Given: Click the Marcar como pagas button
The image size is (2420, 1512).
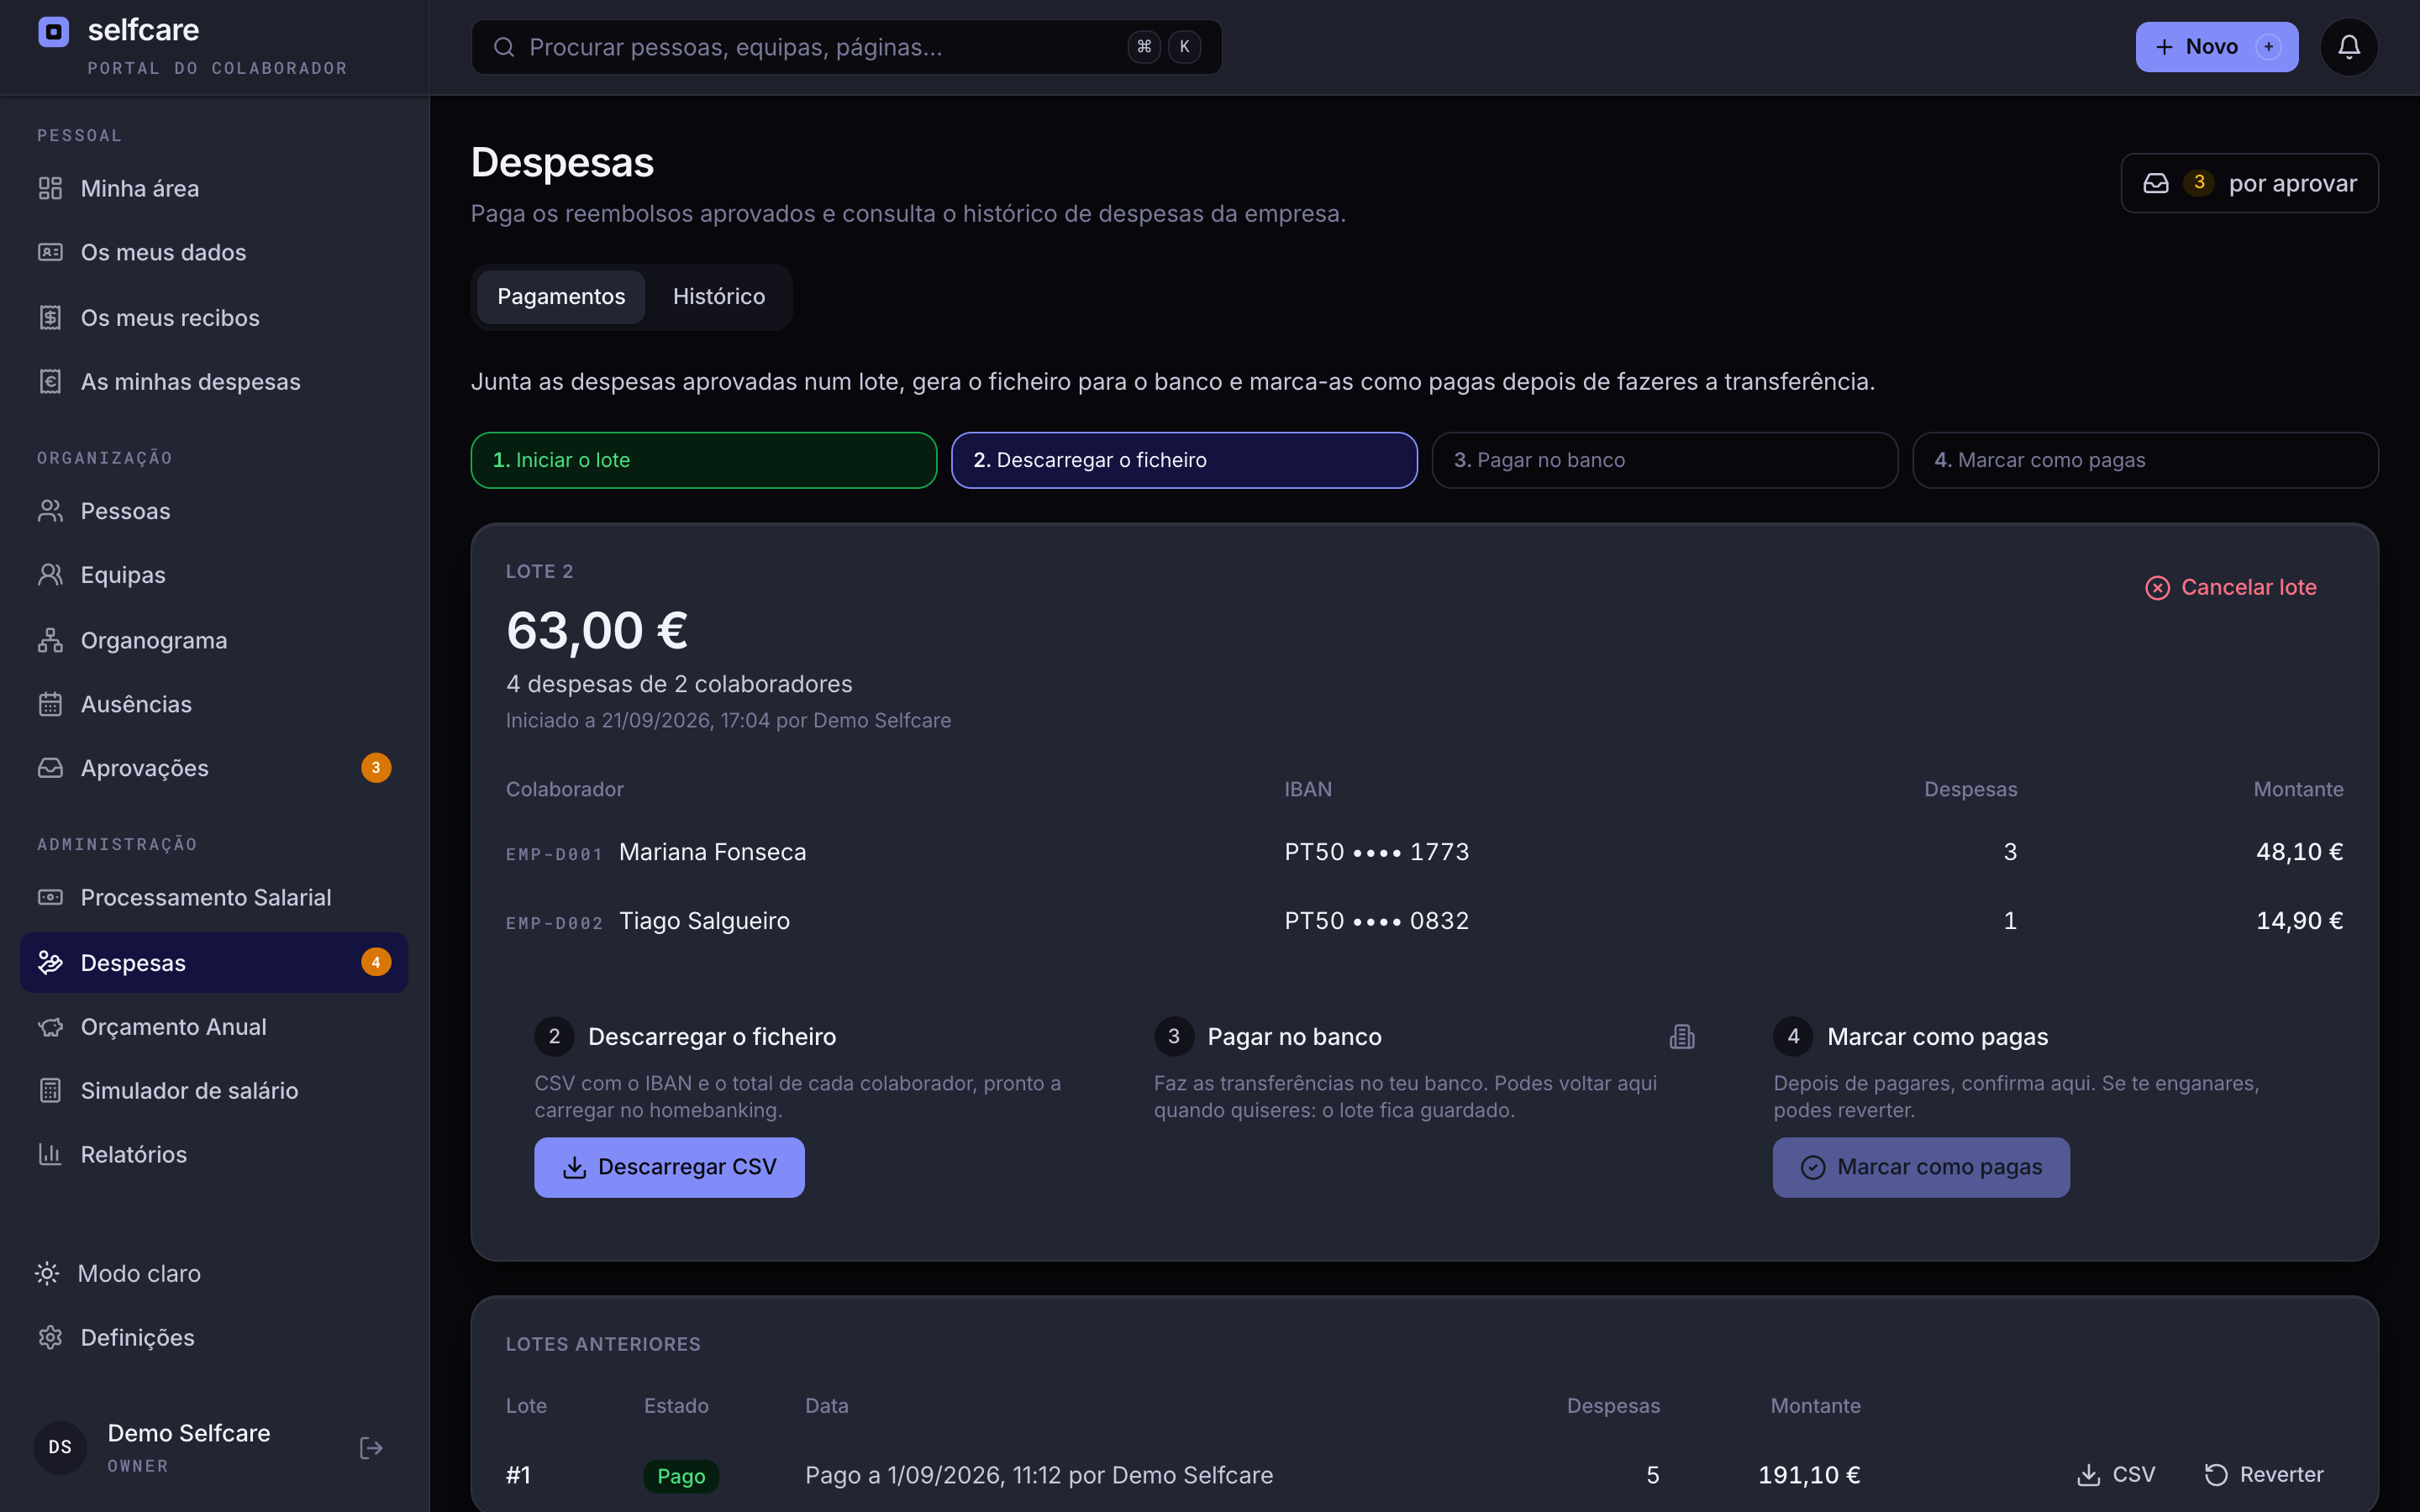Looking at the screenshot, I should (x=1921, y=1167).
